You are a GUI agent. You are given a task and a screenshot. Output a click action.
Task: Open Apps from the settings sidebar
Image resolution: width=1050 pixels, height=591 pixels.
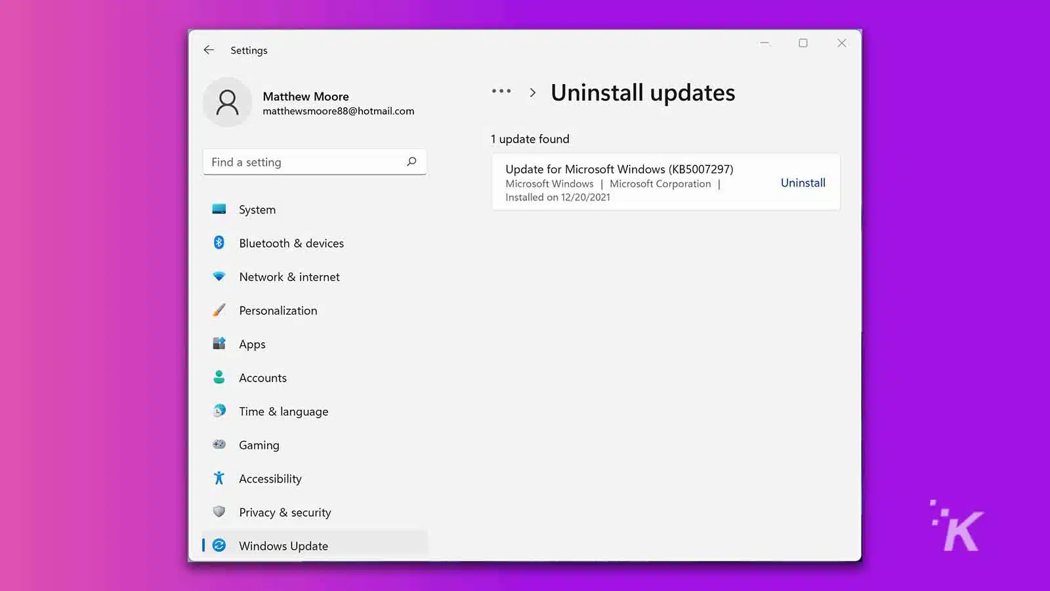[x=252, y=343]
